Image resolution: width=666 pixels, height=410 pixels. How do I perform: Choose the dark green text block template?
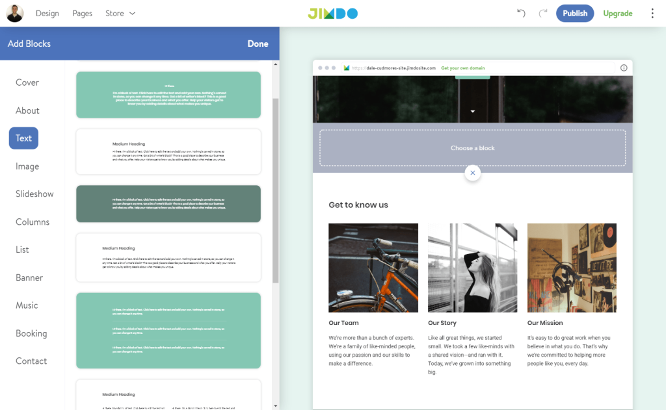[x=168, y=203]
